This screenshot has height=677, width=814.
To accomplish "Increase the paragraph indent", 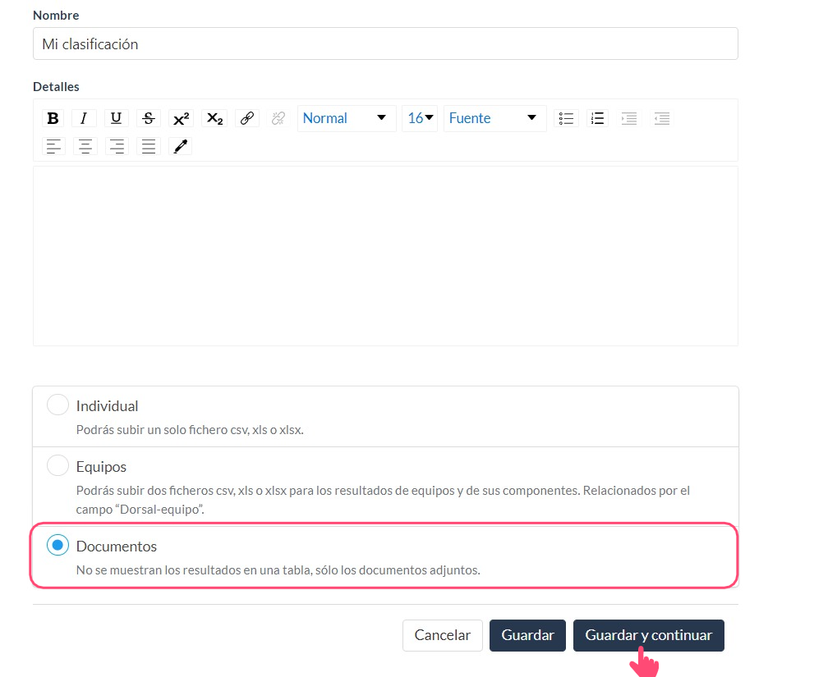I will pyautogui.click(x=629, y=118).
